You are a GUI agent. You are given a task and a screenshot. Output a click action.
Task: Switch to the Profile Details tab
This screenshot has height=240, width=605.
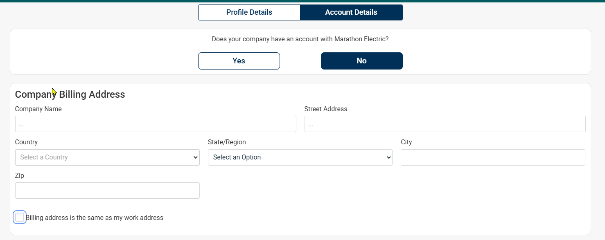(x=249, y=12)
